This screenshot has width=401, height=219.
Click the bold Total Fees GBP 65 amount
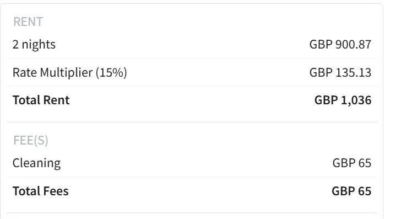(x=351, y=191)
